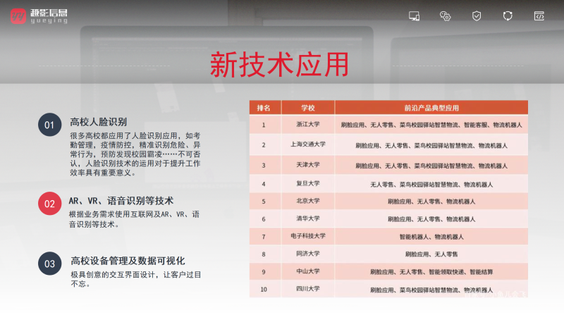Viewport: 564px width, 315px height.
Task: Click the 清华大学 table cell
Action: coord(308,218)
